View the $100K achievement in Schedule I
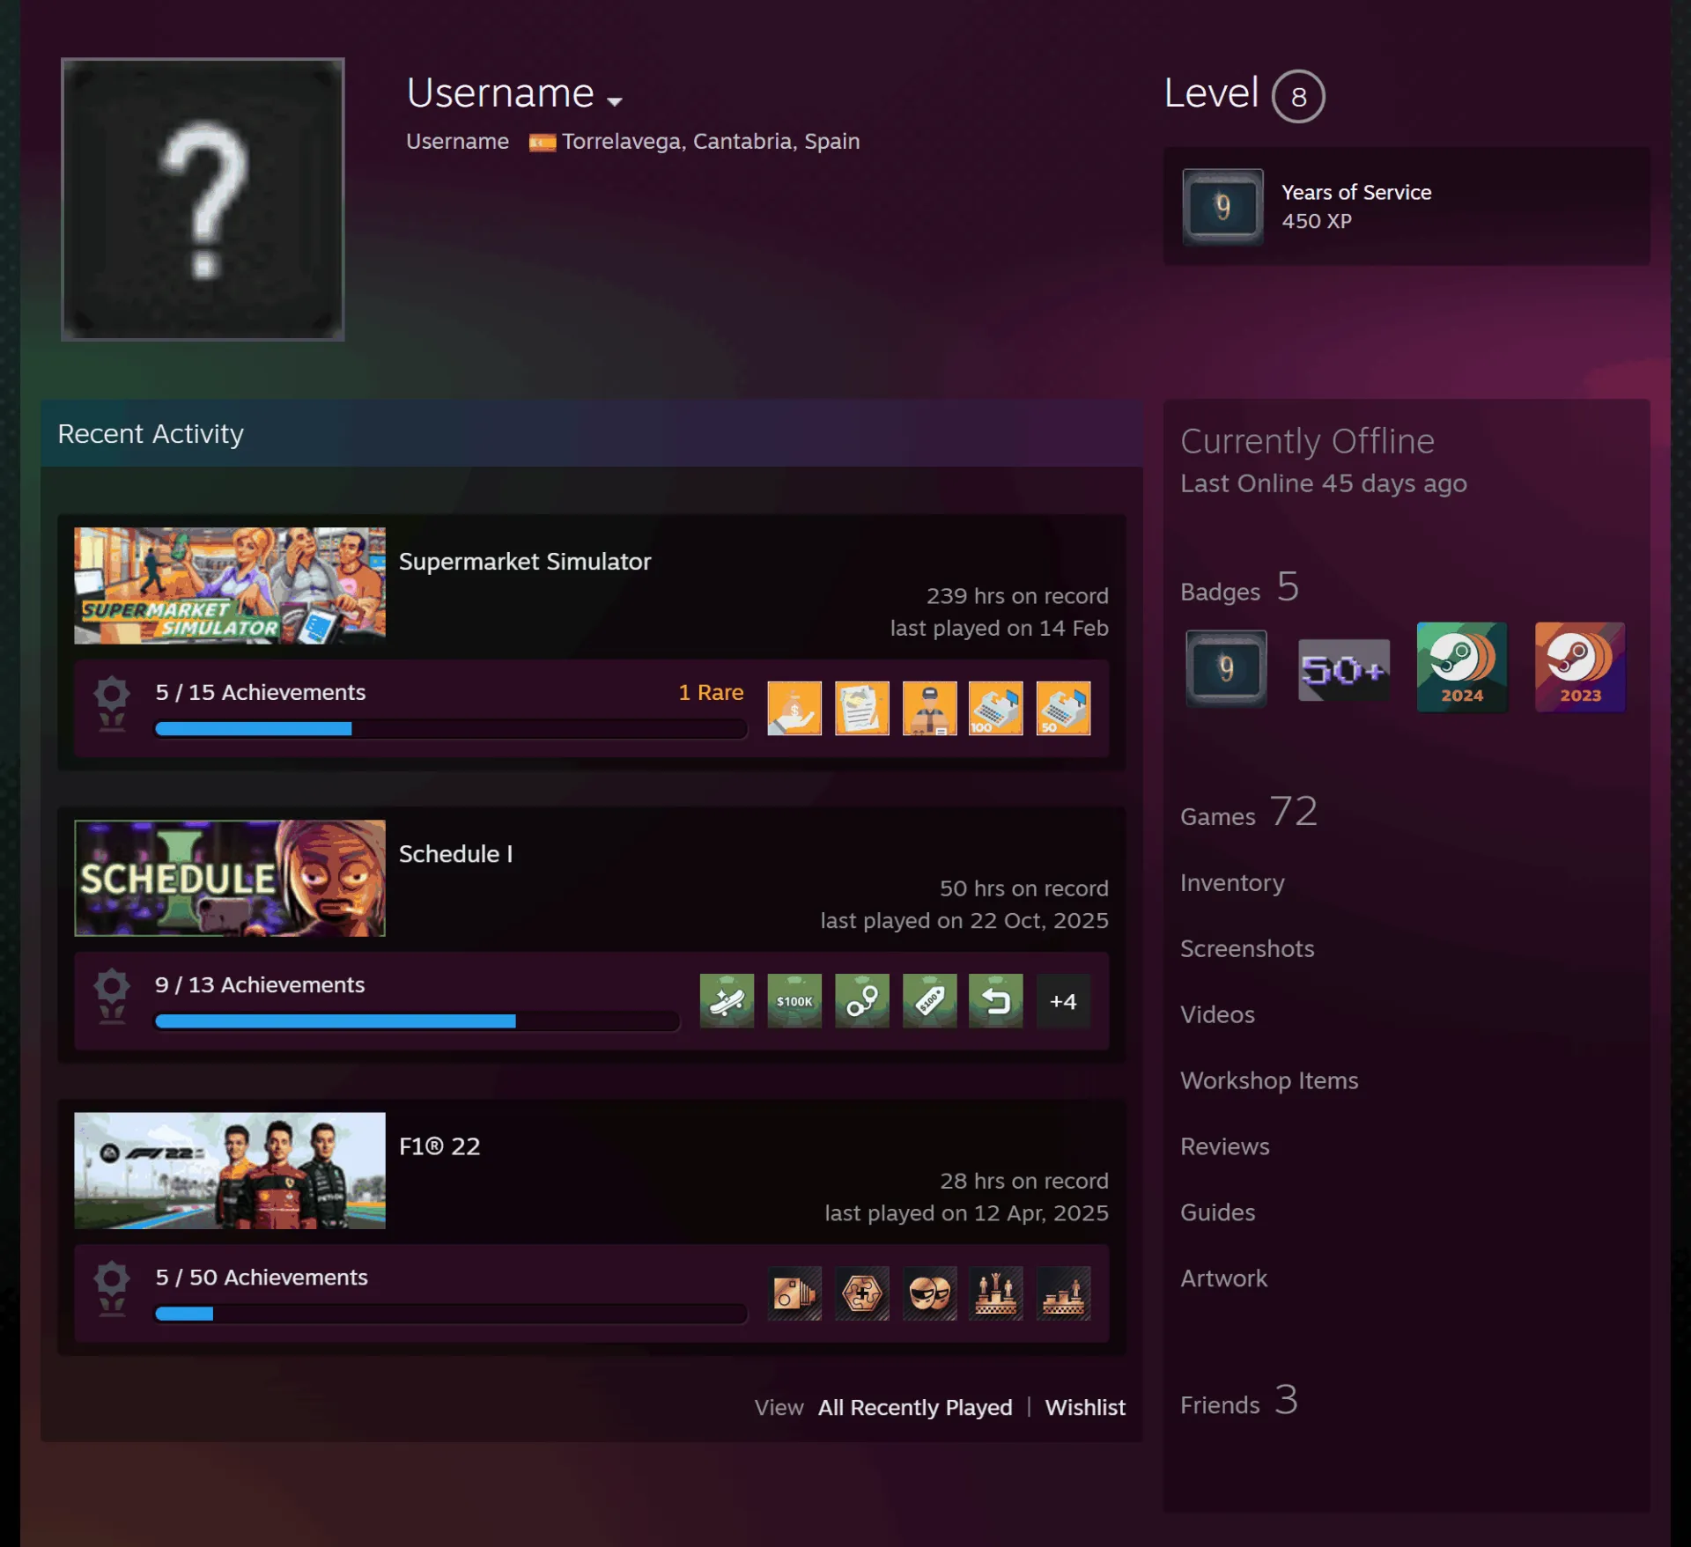 794,1000
